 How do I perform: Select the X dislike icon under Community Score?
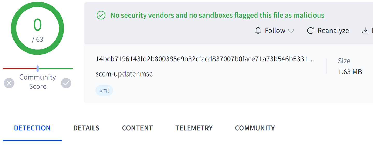(9, 83)
